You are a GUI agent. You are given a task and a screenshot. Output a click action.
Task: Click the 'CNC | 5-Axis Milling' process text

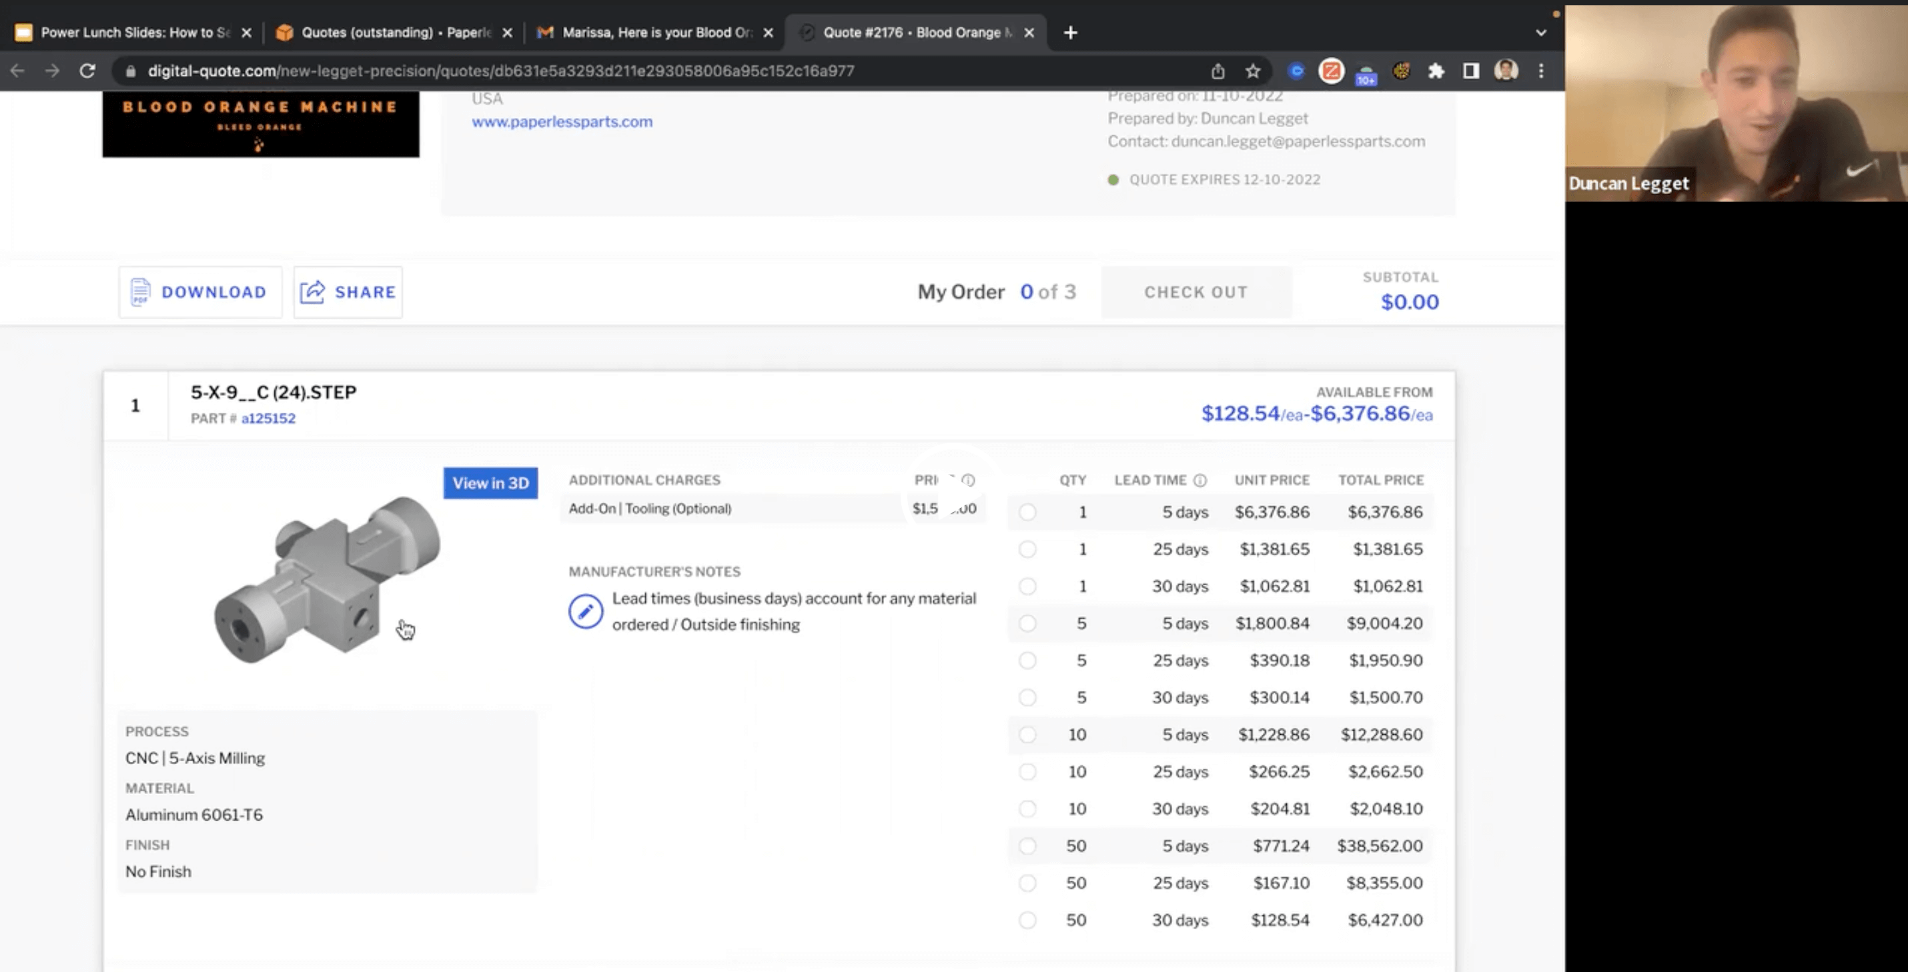[x=195, y=759]
